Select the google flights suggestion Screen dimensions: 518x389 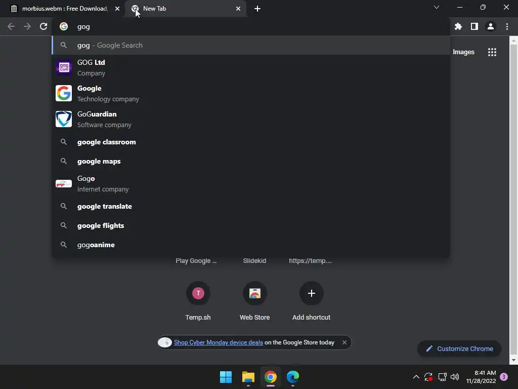[x=251, y=225]
